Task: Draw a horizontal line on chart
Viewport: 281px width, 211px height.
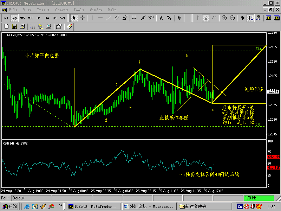Action: click(x=100, y=18)
